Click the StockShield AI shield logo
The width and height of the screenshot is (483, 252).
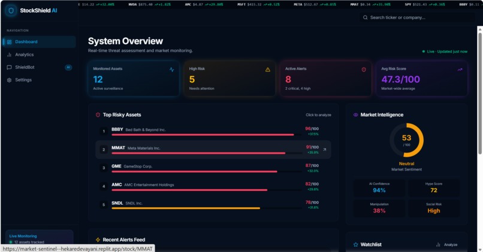(x=11, y=10)
